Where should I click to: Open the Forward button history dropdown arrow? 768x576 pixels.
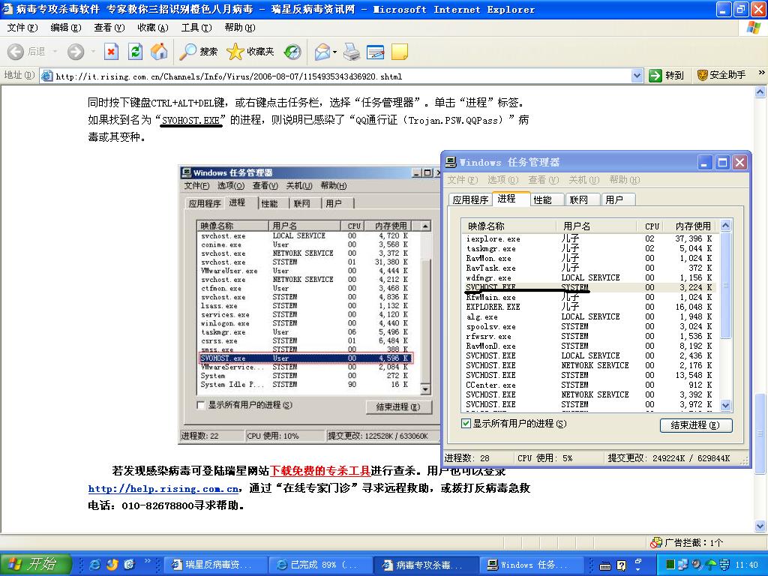pos(93,52)
